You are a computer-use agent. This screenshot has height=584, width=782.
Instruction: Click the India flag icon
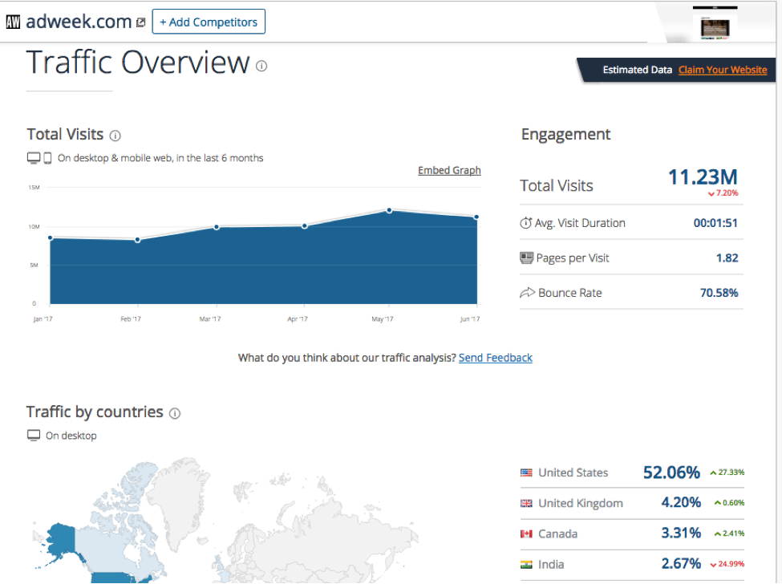coord(527,564)
